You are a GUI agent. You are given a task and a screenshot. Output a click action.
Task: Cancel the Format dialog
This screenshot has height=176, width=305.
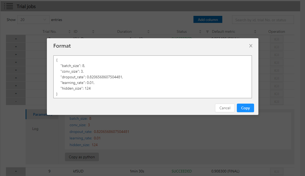pos(225,108)
